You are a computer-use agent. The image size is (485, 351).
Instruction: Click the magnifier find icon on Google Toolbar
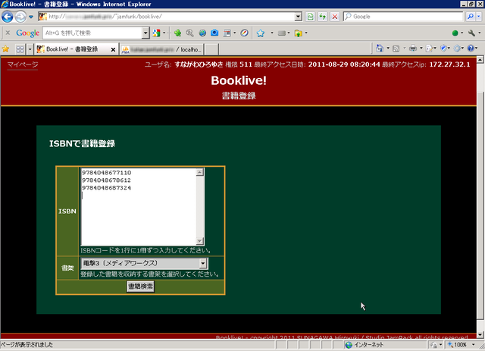[x=189, y=33]
